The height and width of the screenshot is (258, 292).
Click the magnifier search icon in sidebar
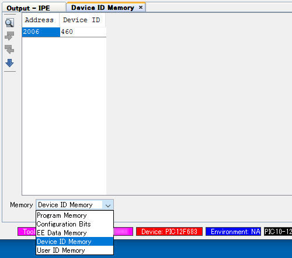pyautogui.click(x=9, y=23)
